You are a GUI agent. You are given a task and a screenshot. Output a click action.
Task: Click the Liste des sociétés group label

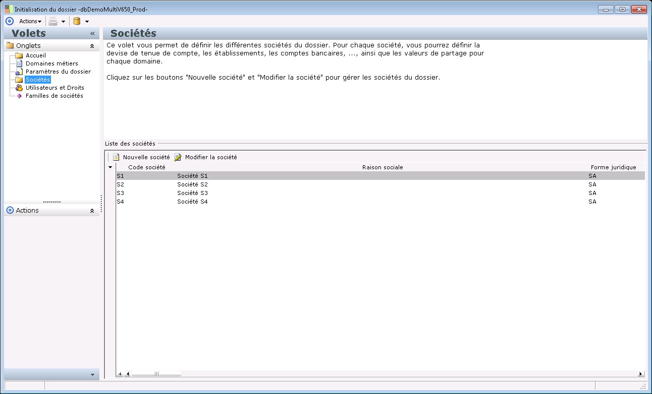click(x=130, y=144)
